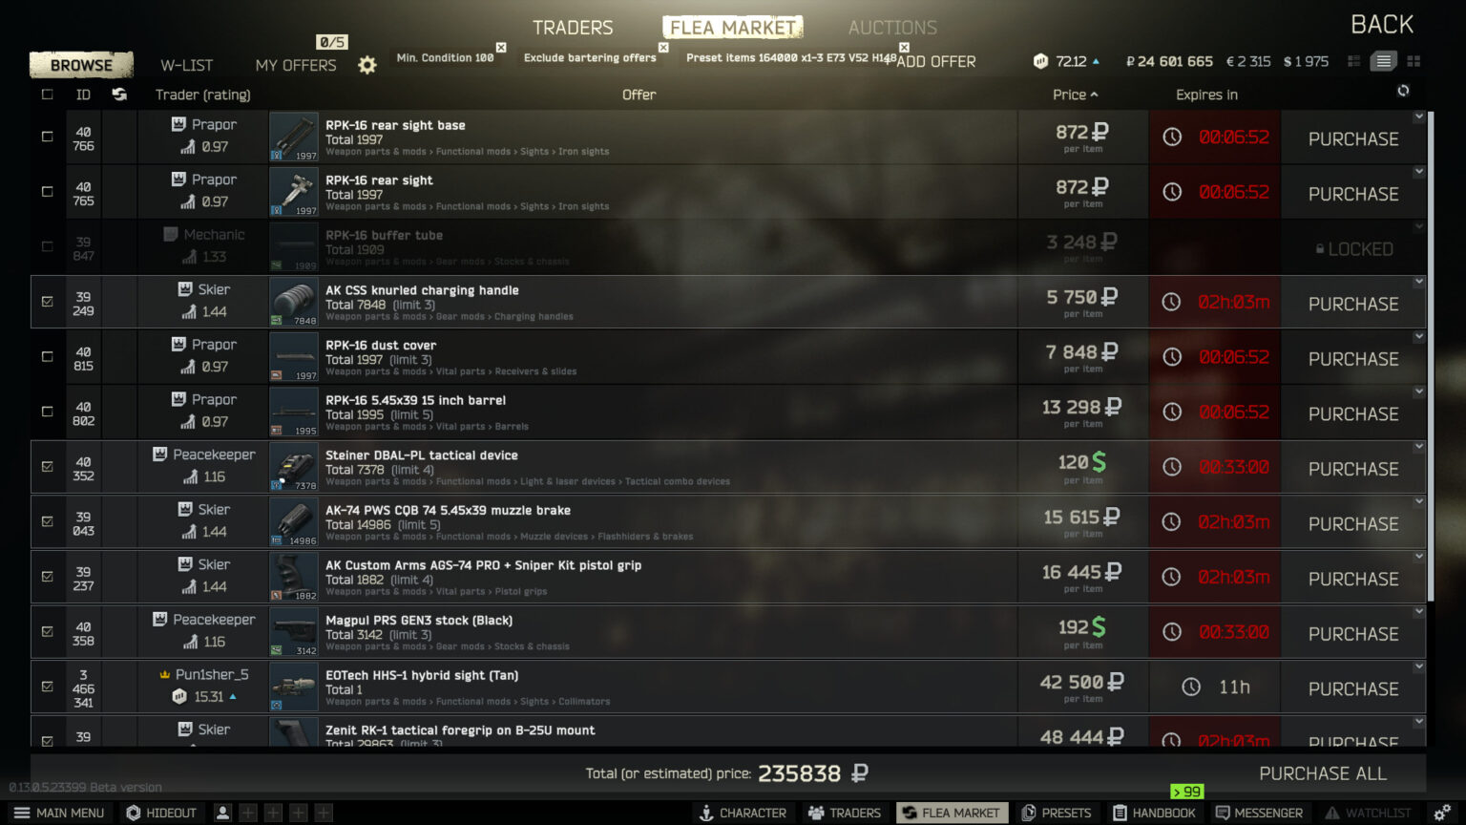Image resolution: width=1466 pixels, height=825 pixels.
Task: Click the ID column refresh arrows icon
Action: click(x=119, y=95)
